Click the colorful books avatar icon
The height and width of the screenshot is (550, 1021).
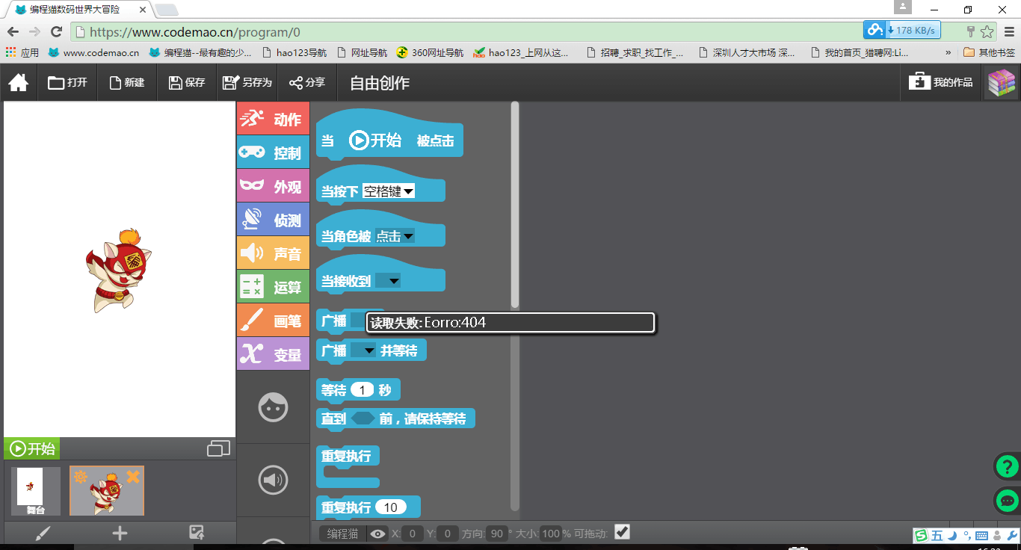pos(1002,83)
